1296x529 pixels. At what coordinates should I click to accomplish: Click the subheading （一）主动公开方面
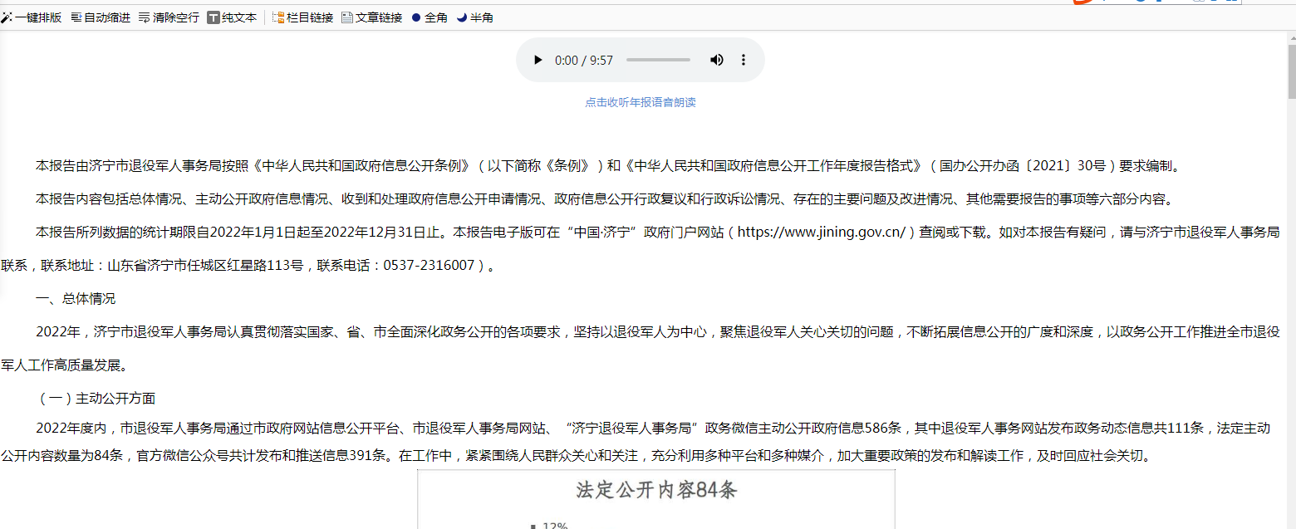click(x=96, y=399)
